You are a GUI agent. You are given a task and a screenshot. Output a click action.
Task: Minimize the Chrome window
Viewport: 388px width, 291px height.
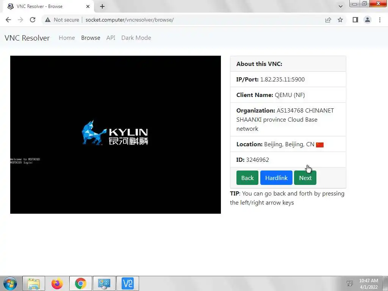pyautogui.click(x=355, y=4)
